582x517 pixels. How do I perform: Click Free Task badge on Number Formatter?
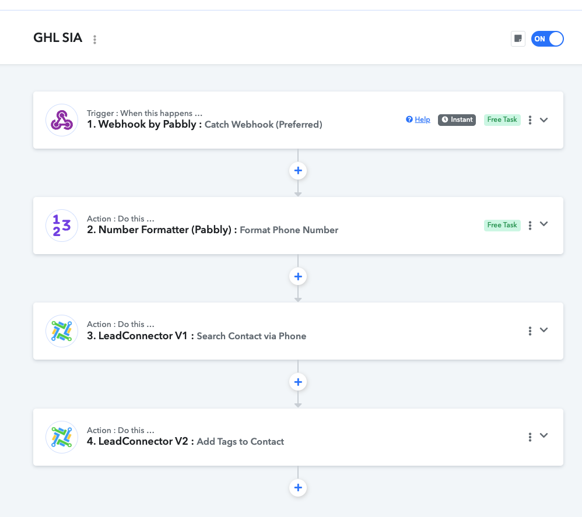502,225
